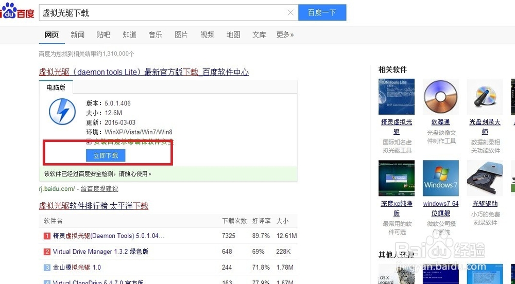Open 金山模拟光驱 1.0 link
515x284 pixels.
coord(77,267)
